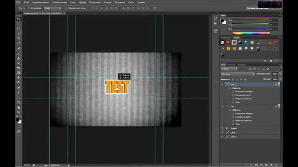Select the Magic Wand tool

point(19,33)
